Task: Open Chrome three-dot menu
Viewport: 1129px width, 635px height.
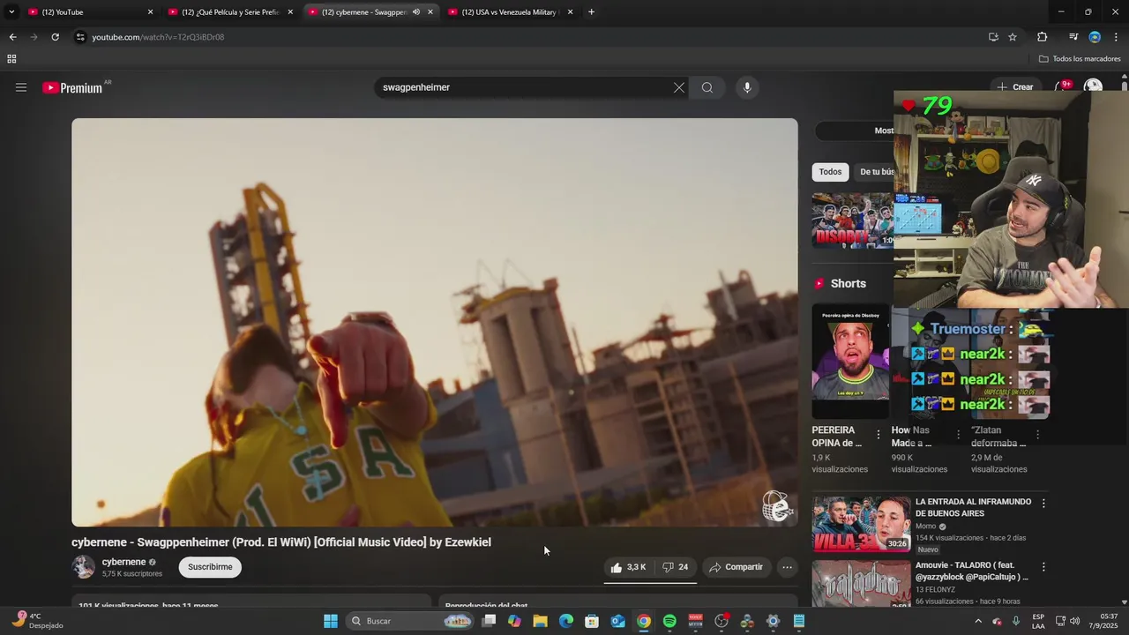Action: click(1116, 37)
